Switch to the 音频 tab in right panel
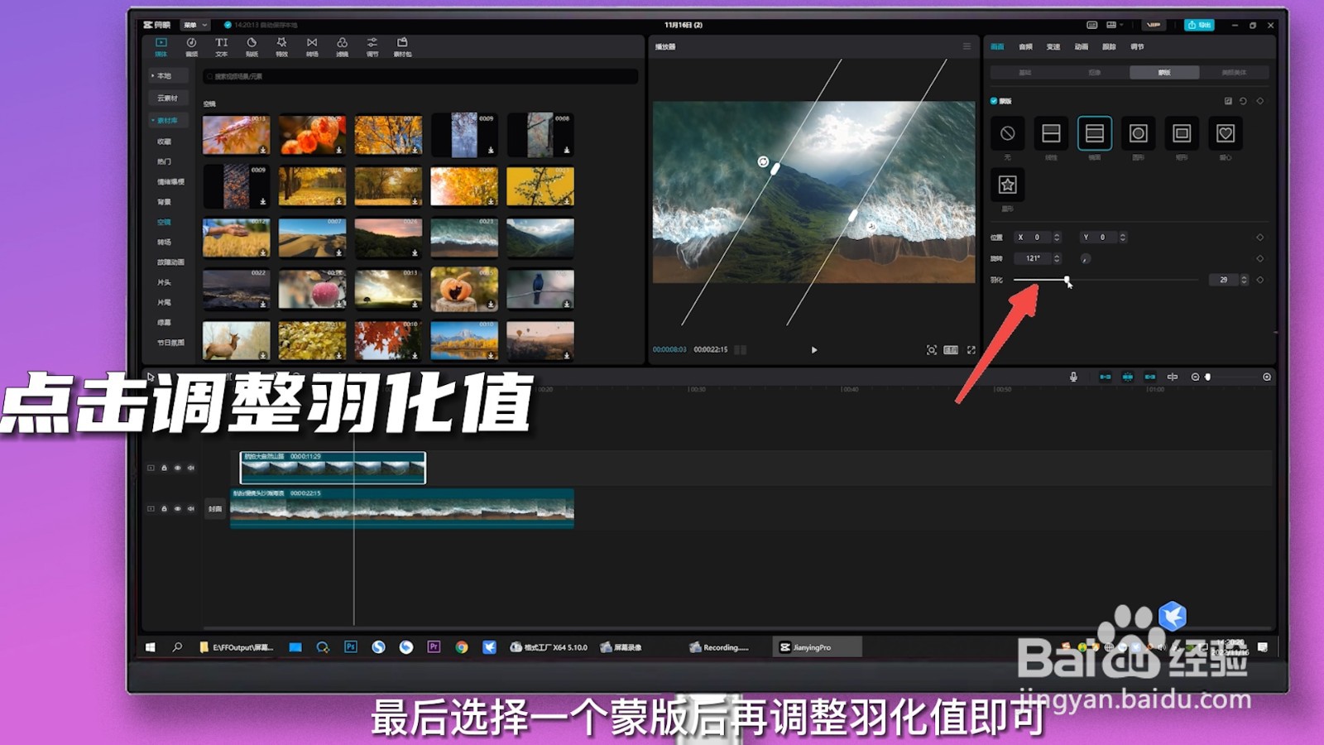 pos(1026,46)
